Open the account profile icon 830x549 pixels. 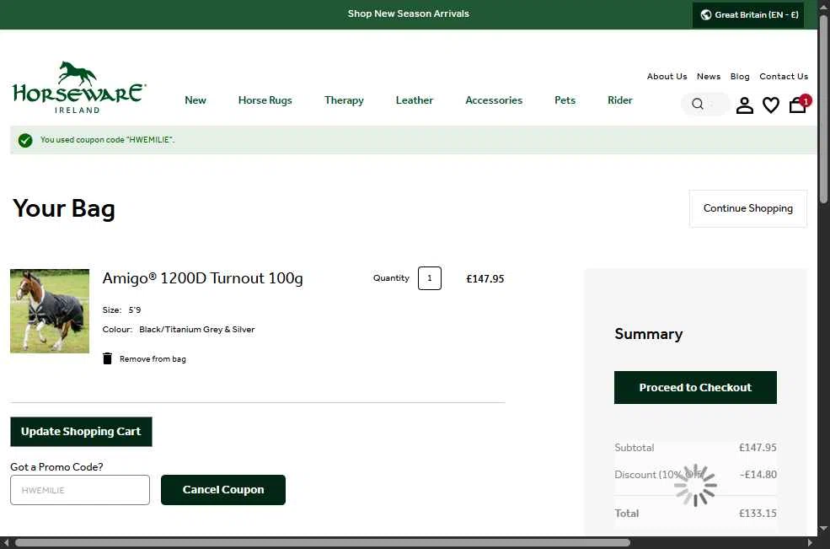[744, 105]
